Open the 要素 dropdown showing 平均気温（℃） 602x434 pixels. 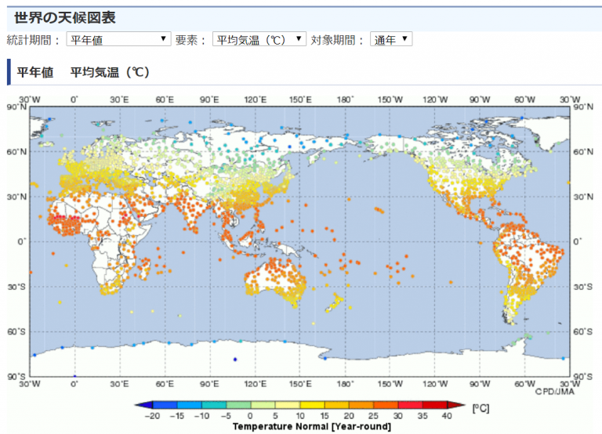[x=259, y=39]
